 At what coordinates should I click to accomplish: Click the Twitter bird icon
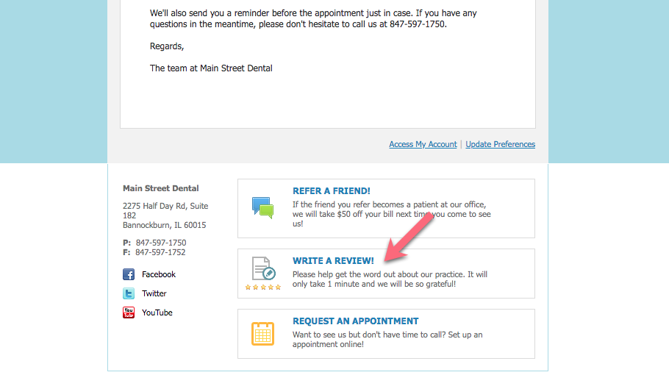click(x=129, y=293)
